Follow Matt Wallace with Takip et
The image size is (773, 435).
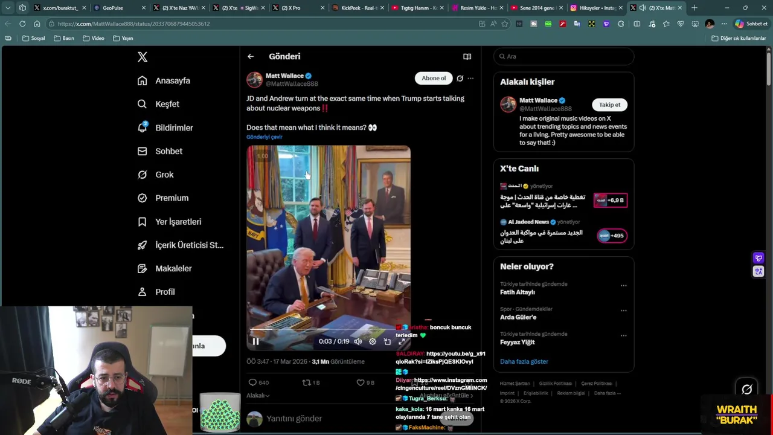coord(609,105)
